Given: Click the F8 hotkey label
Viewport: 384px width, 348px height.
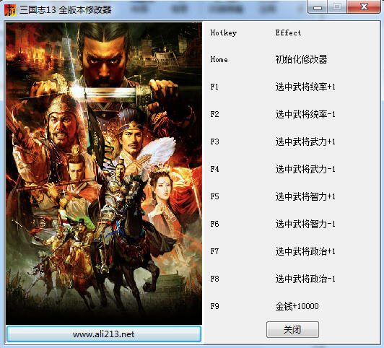Looking at the screenshot, I should click(x=215, y=279).
